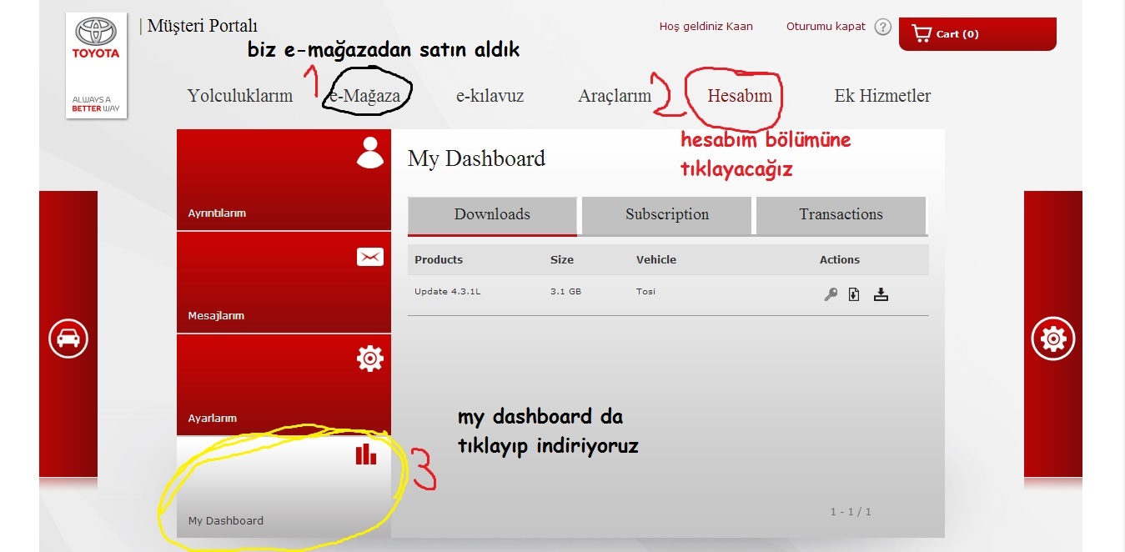
Task: Click the help question mark icon
Action: pos(883,28)
